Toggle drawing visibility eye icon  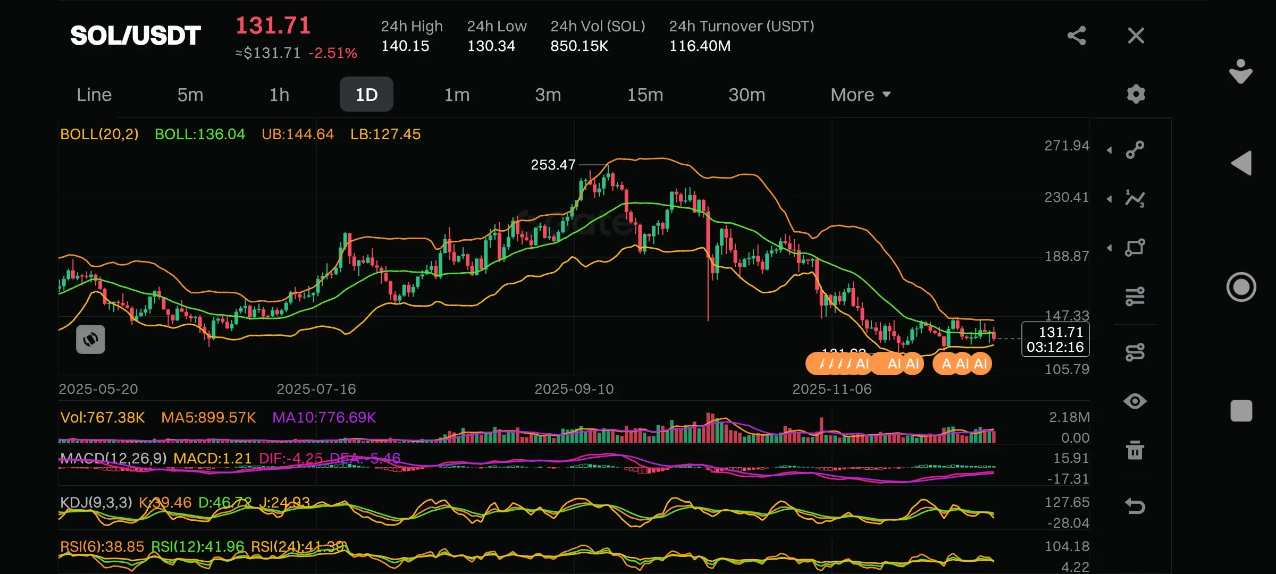(1135, 401)
